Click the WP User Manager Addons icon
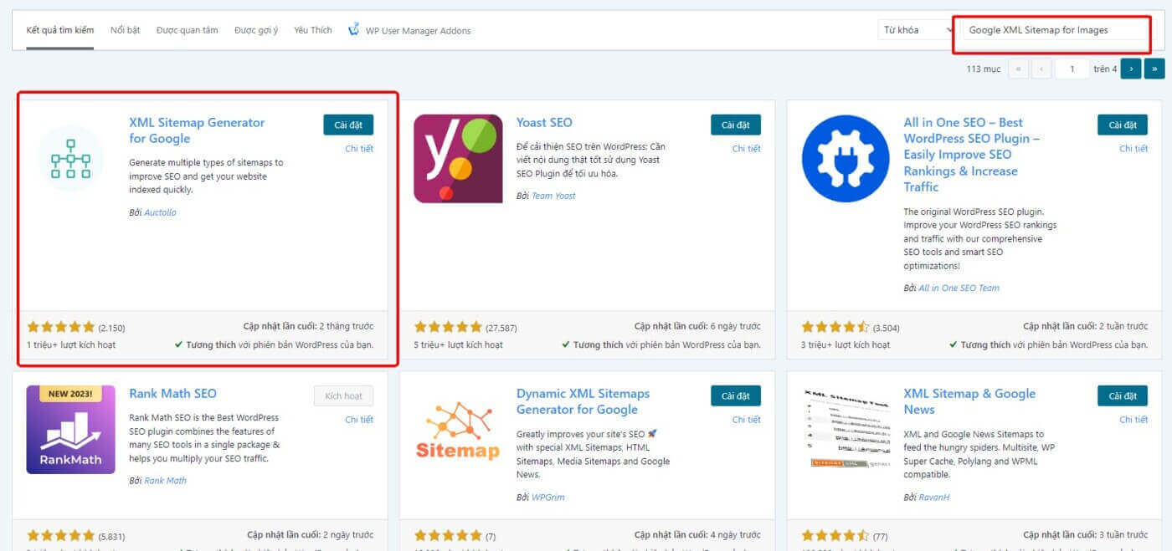This screenshot has height=551, width=1172. click(354, 29)
